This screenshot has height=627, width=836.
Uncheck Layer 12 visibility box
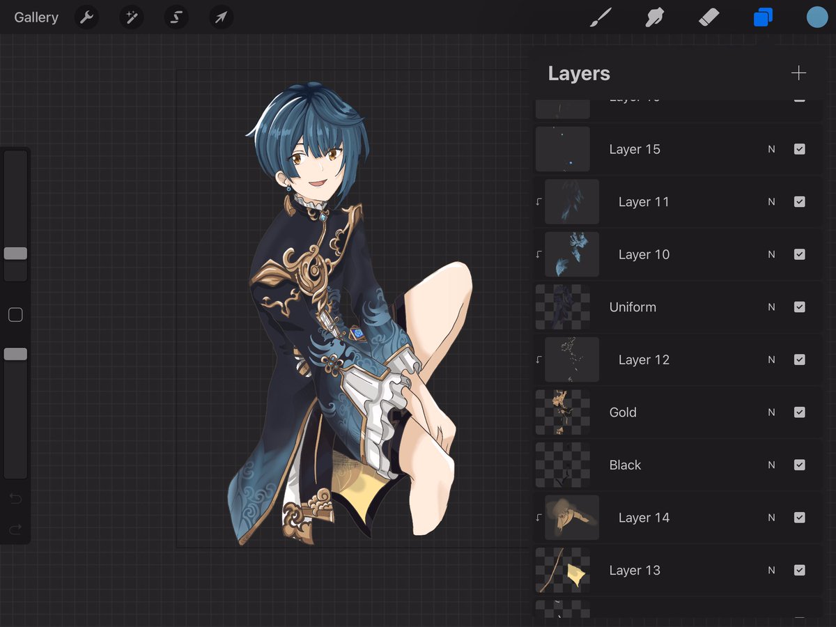click(x=800, y=359)
